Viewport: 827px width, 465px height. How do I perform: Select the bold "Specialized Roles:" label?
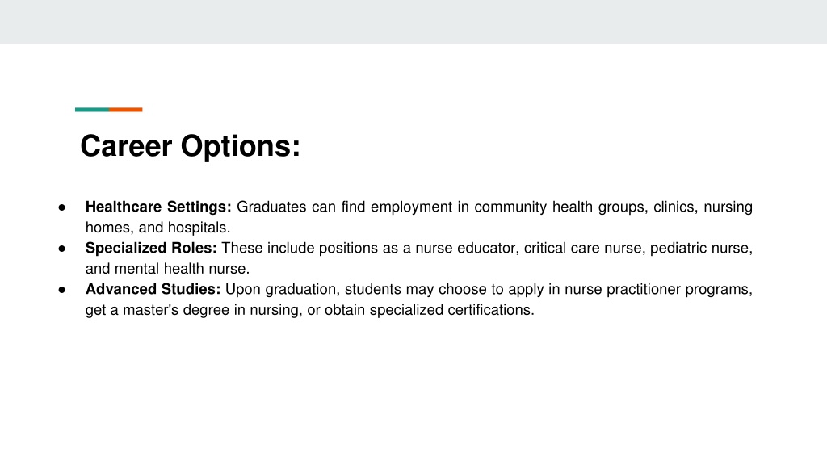[x=151, y=248]
